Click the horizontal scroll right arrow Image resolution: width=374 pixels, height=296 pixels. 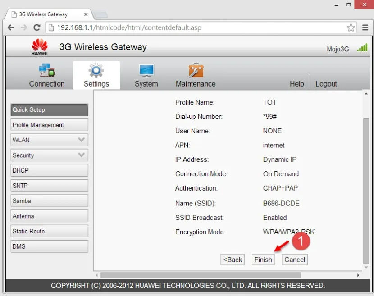pyautogui.click(x=358, y=275)
